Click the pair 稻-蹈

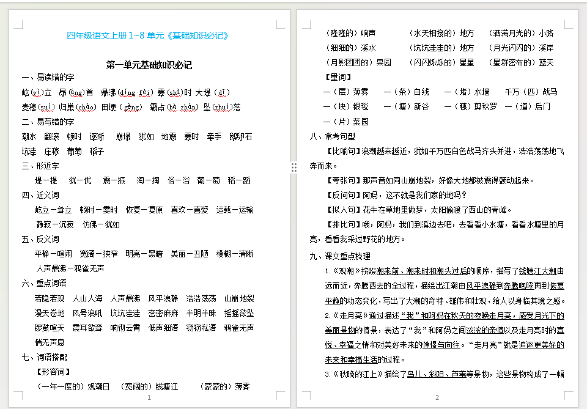(x=239, y=180)
